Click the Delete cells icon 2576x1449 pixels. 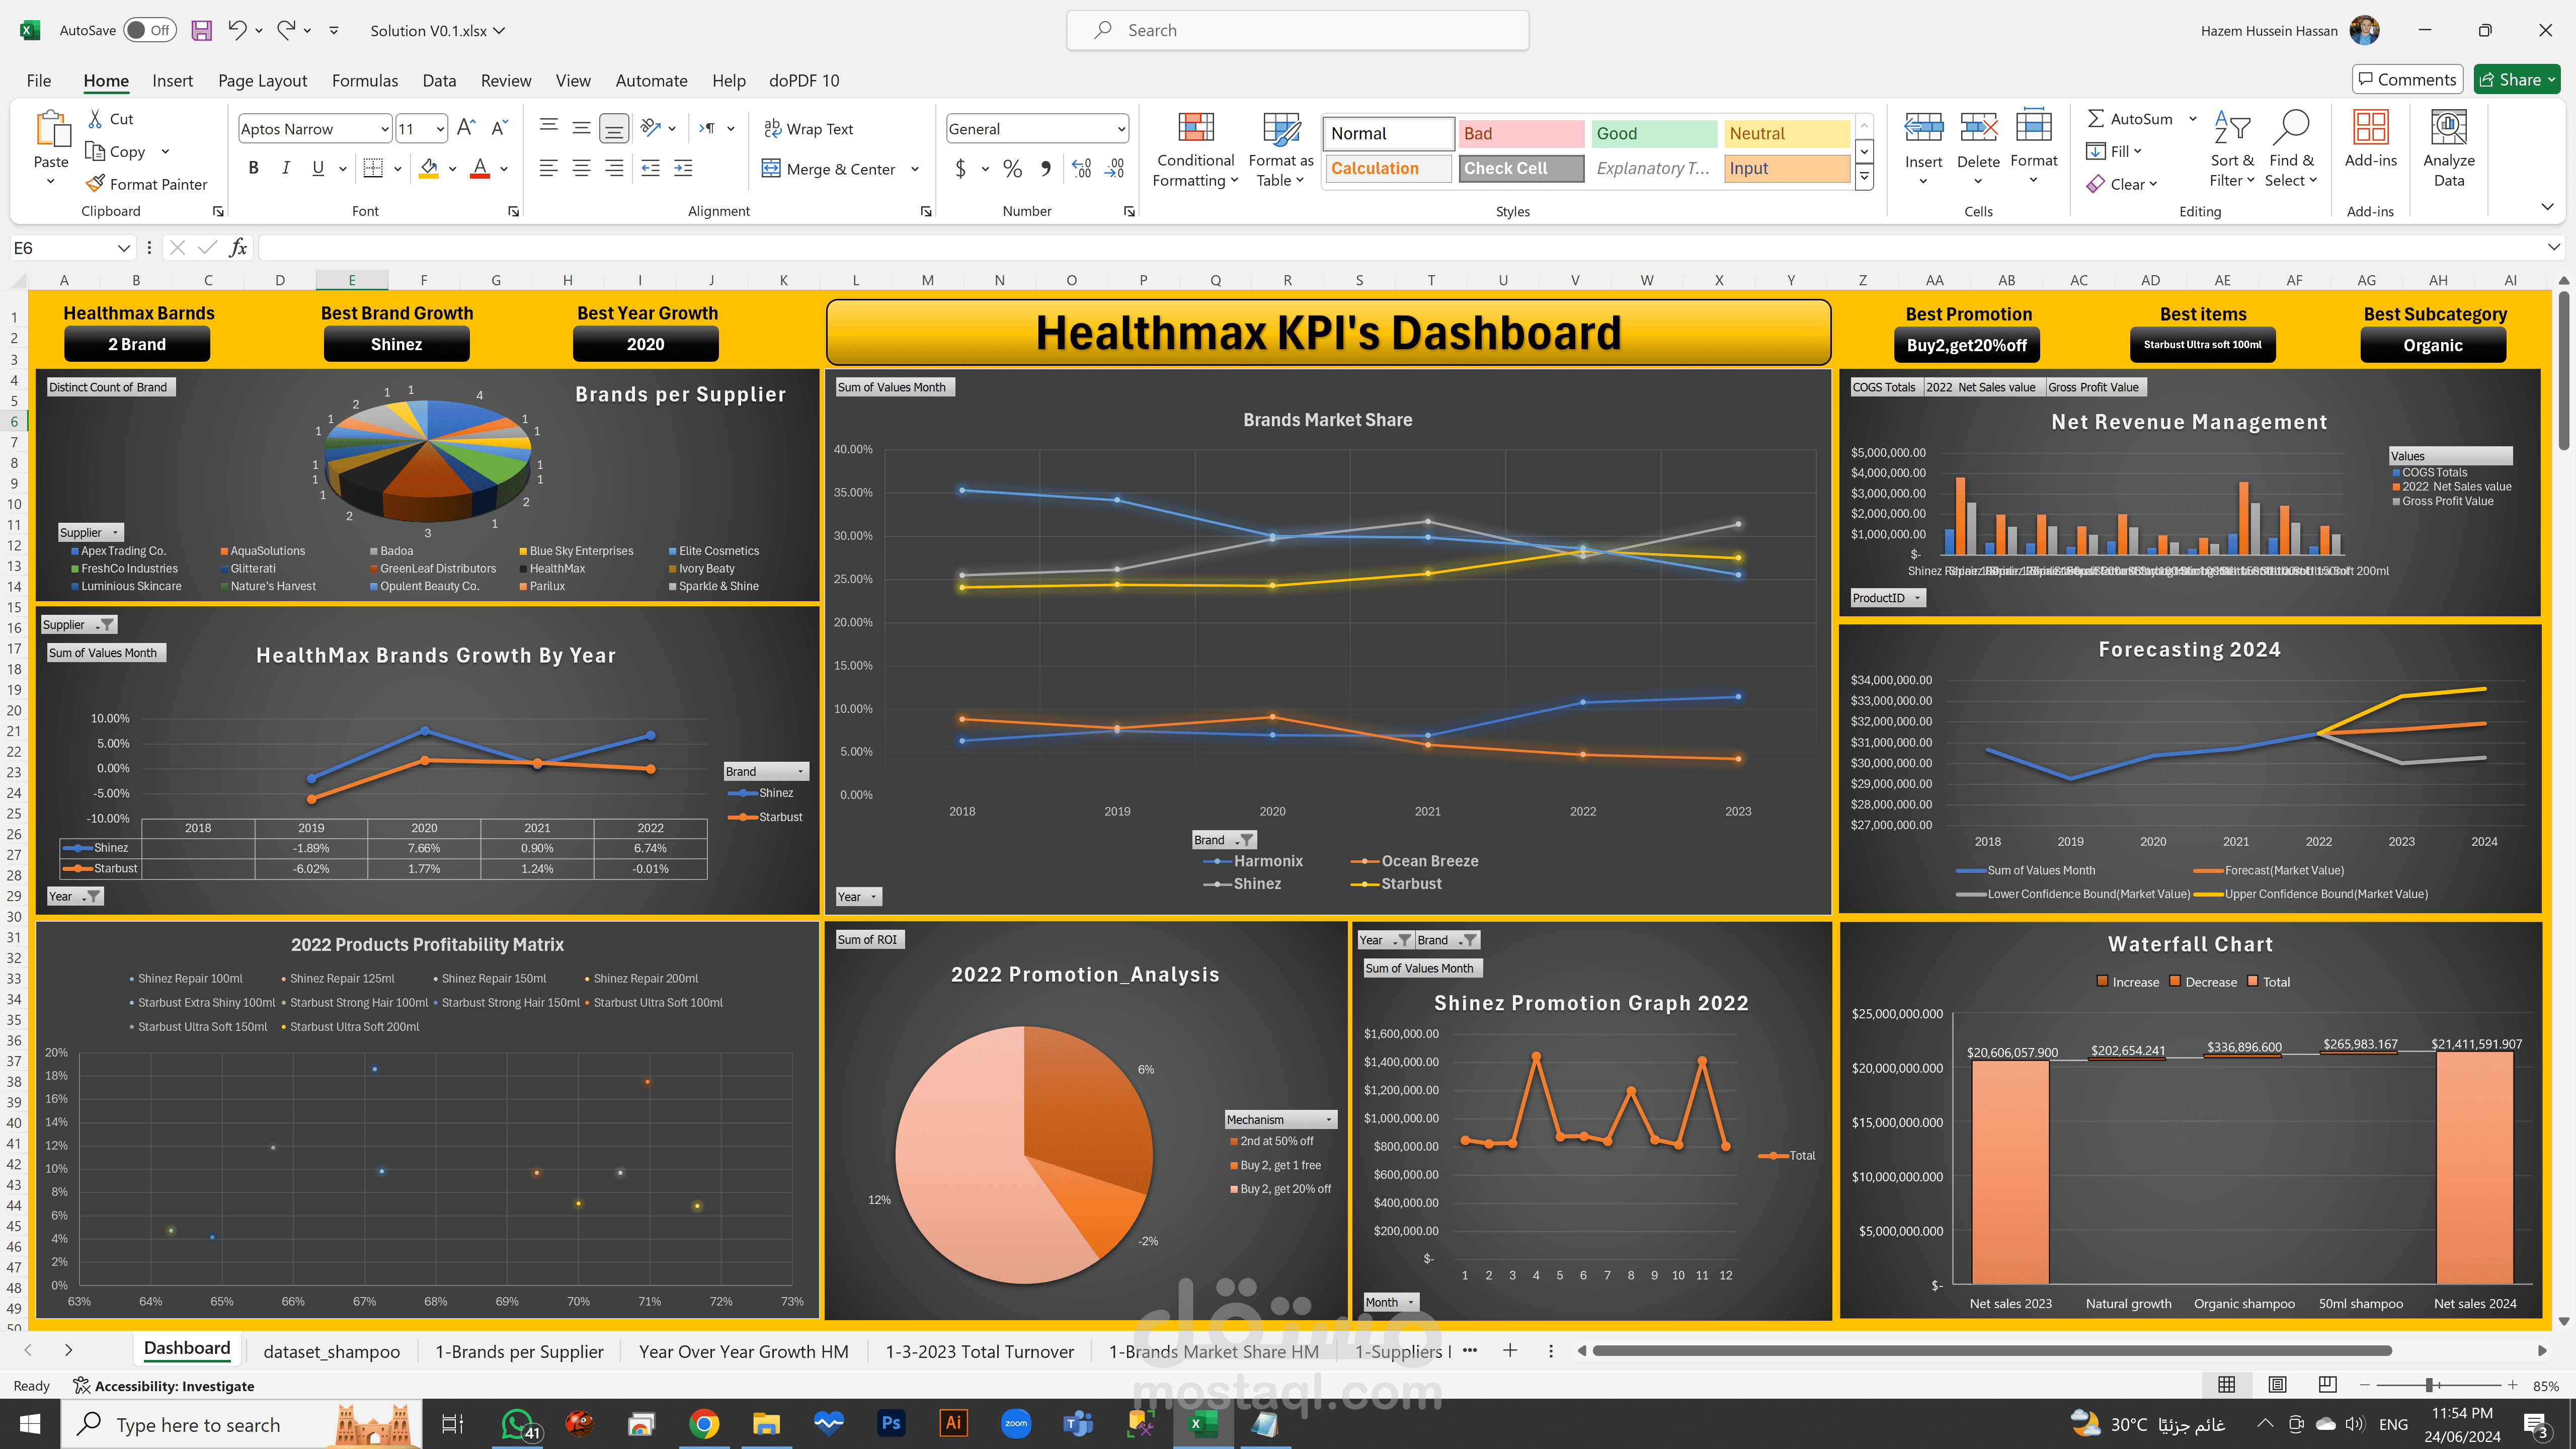click(1978, 128)
